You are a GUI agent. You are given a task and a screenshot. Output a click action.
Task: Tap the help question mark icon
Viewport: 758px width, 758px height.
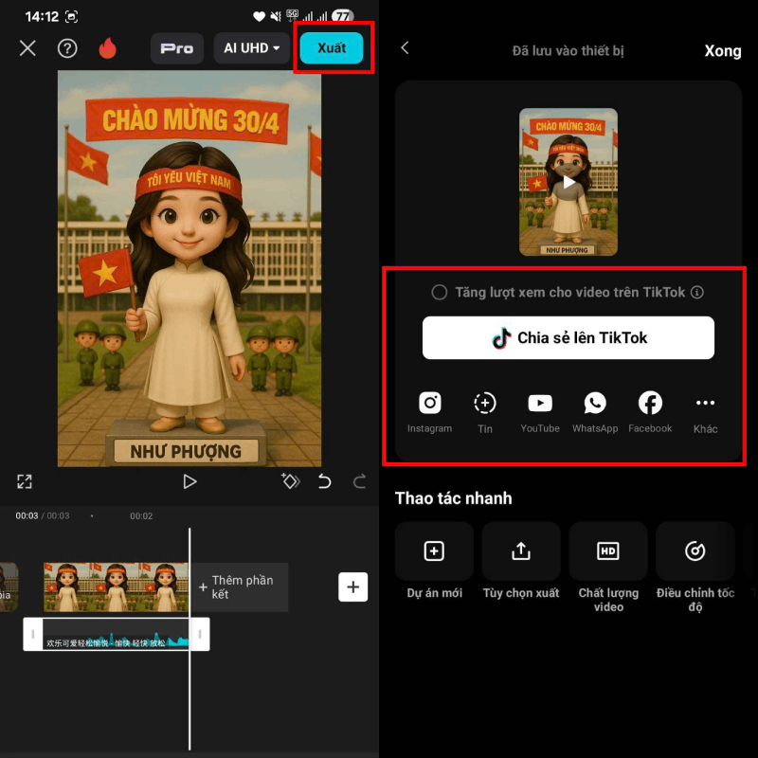pos(67,48)
